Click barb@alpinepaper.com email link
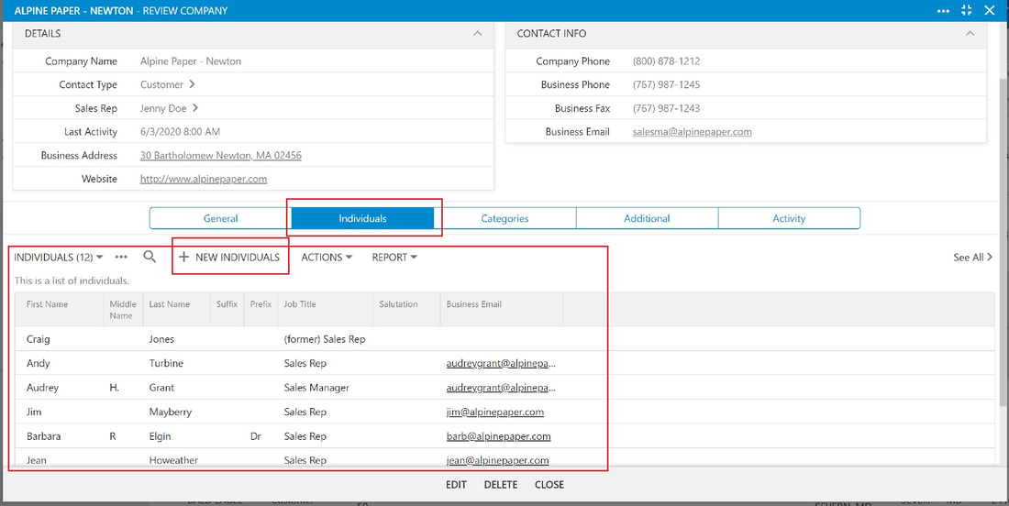1009x506 pixels. pos(499,436)
